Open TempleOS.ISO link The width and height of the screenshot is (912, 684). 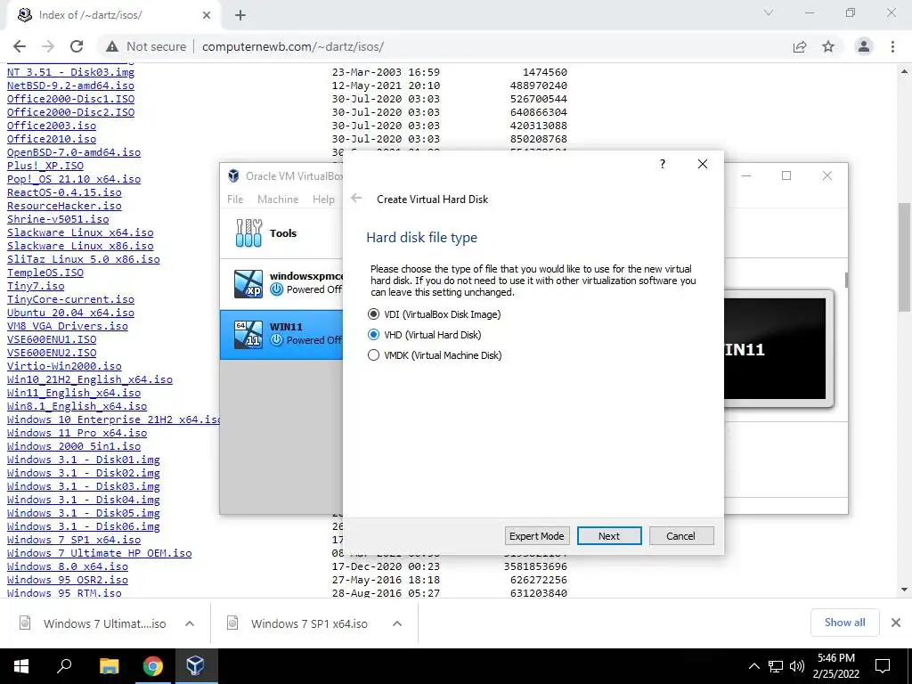click(x=45, y=273)
